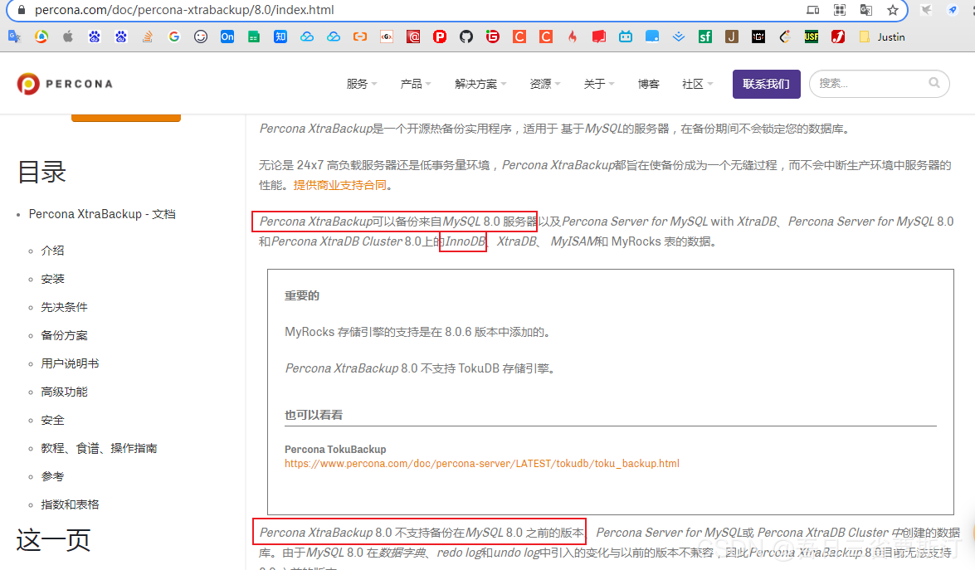Open the 博客 nav item
This screenshot has width=975, height=570.
649,84
